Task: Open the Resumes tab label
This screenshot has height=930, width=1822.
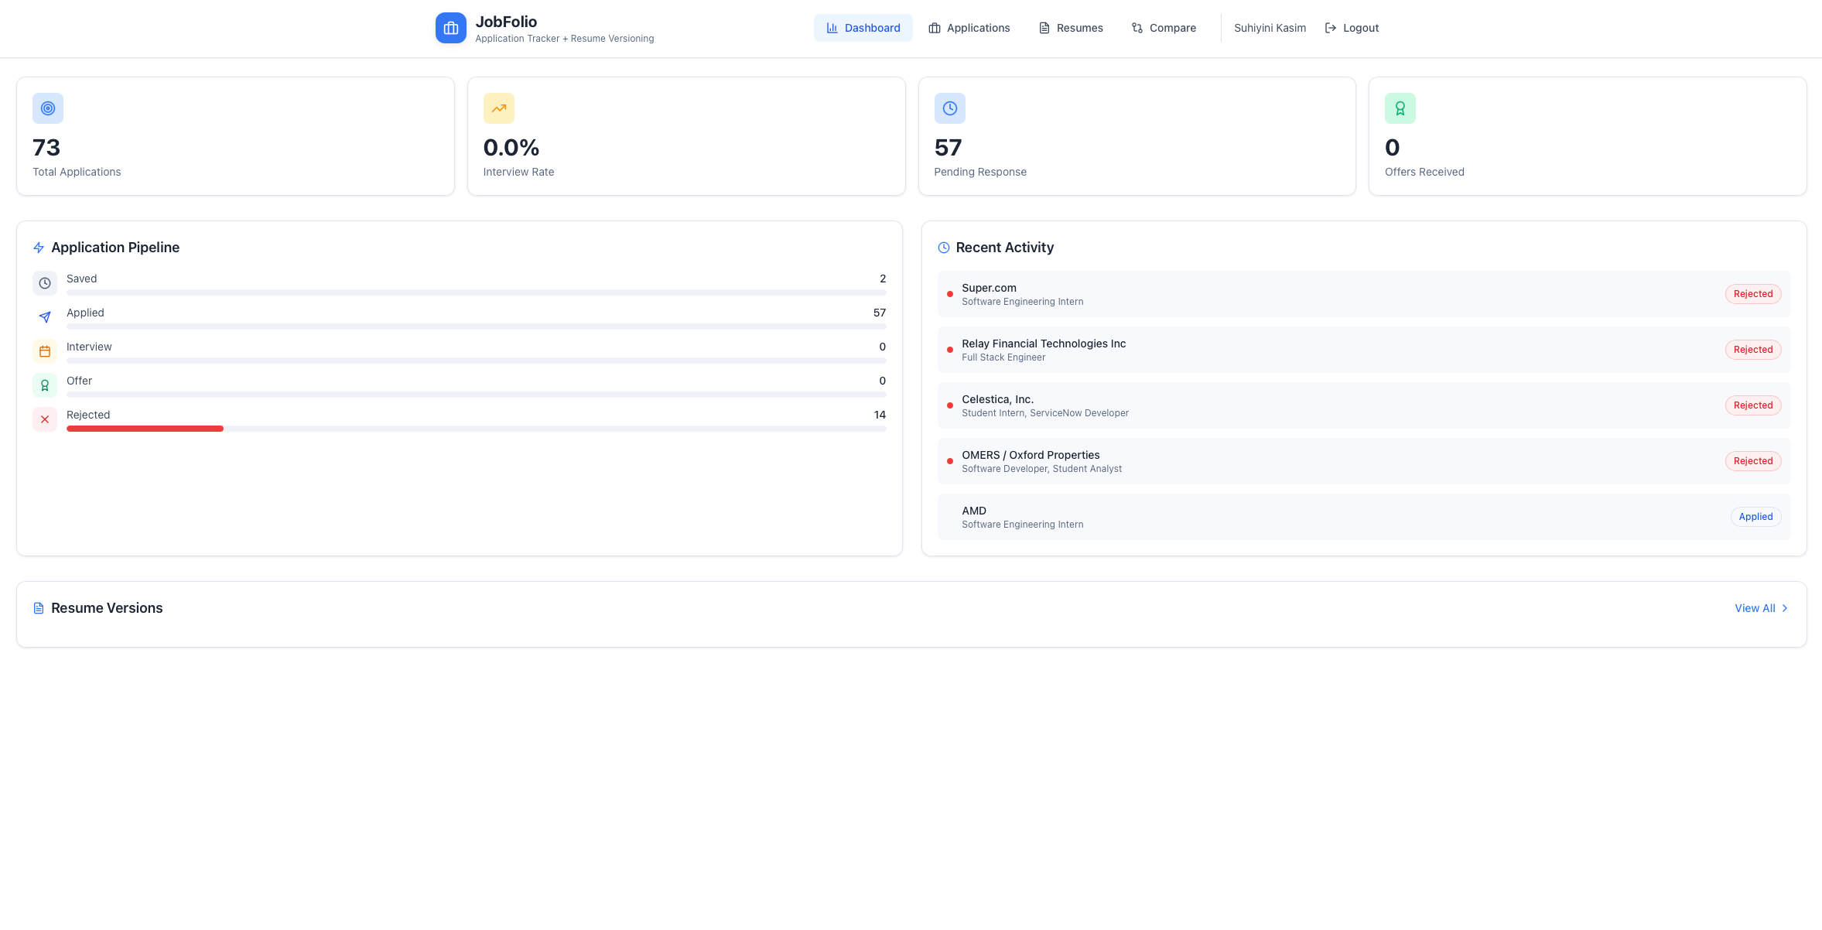Action: [x=1080, y=28]
